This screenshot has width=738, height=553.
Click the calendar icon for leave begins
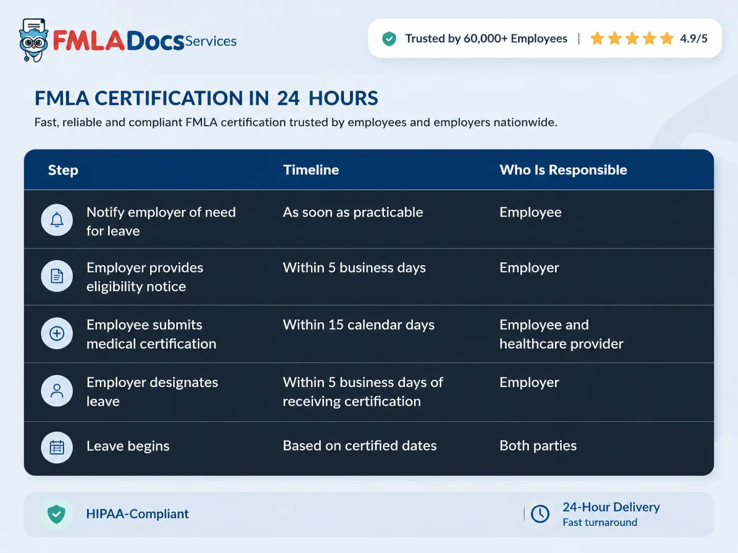click(57, 447)
